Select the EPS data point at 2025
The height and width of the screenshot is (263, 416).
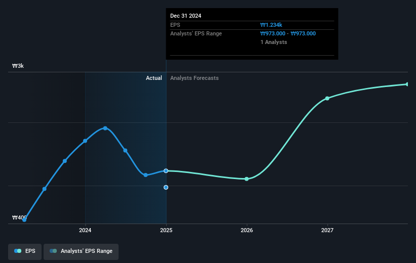166,171
